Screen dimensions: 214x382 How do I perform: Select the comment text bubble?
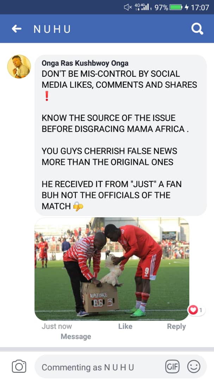click(121, 135)
